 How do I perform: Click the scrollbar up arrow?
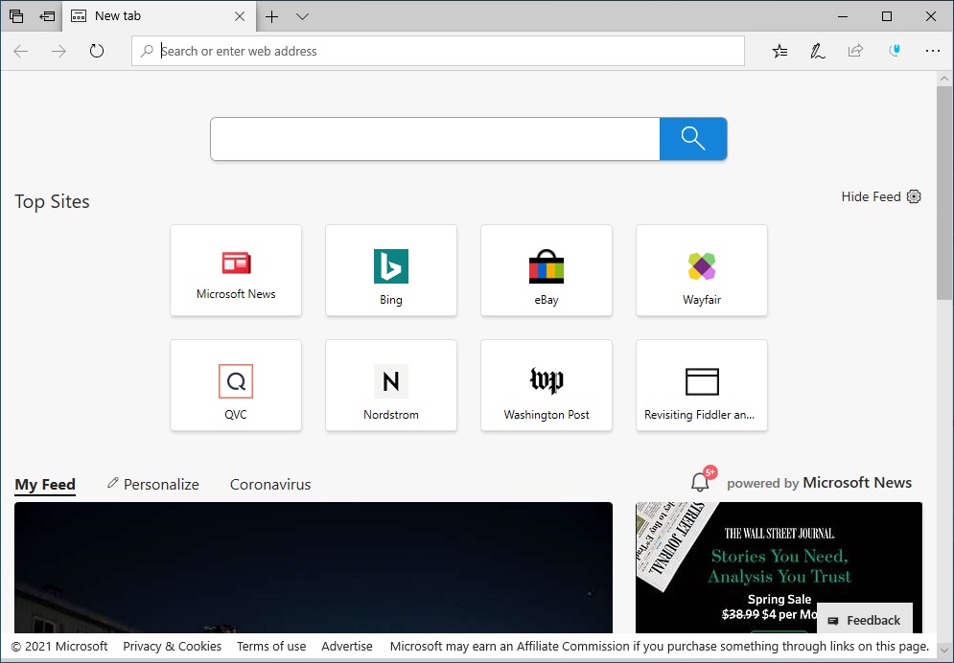point(944,79)
